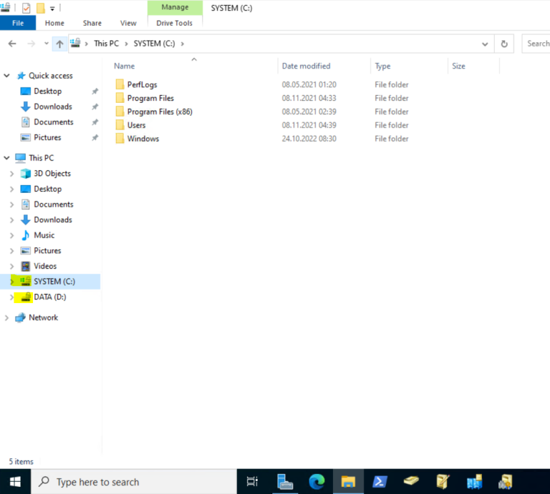Switch to the Home ribbon tab
Viewport: 550px width, 494px height.
click(x=54, y=23)
